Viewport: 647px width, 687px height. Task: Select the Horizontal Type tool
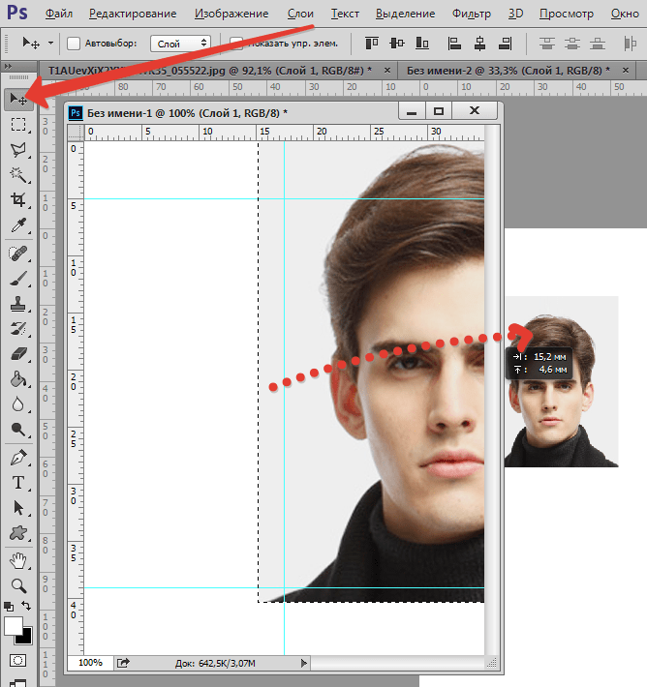[18, 483]
